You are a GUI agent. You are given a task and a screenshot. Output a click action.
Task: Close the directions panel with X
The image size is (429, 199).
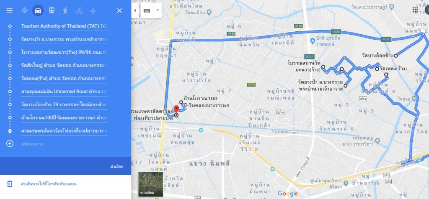[x=119, y=10]
